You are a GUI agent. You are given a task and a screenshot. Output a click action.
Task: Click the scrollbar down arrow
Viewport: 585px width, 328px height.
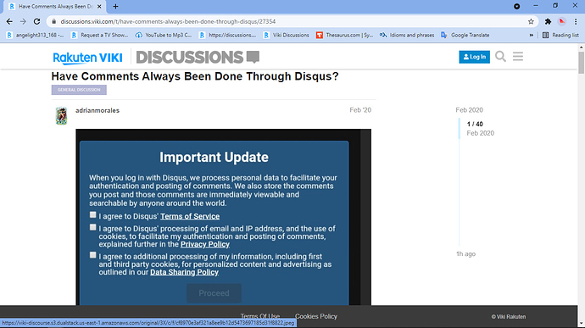pyautogui.click(x=582, y=324)
